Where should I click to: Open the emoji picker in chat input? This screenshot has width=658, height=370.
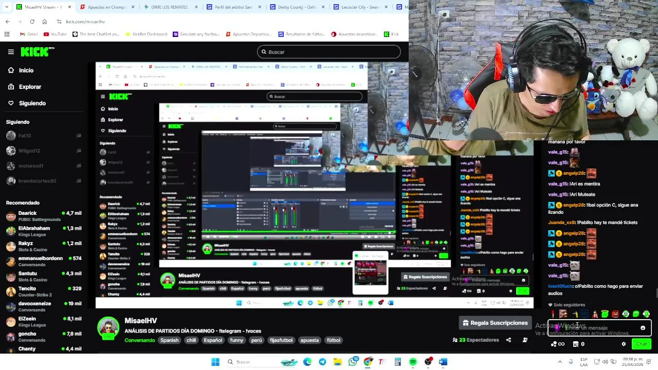(643, 328)
